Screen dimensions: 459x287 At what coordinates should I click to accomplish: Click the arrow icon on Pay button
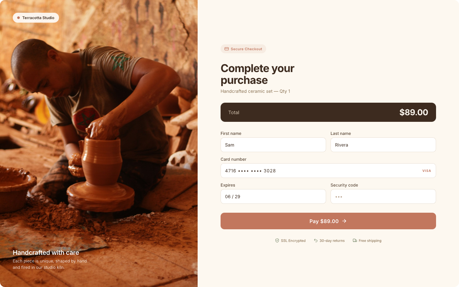344,221
